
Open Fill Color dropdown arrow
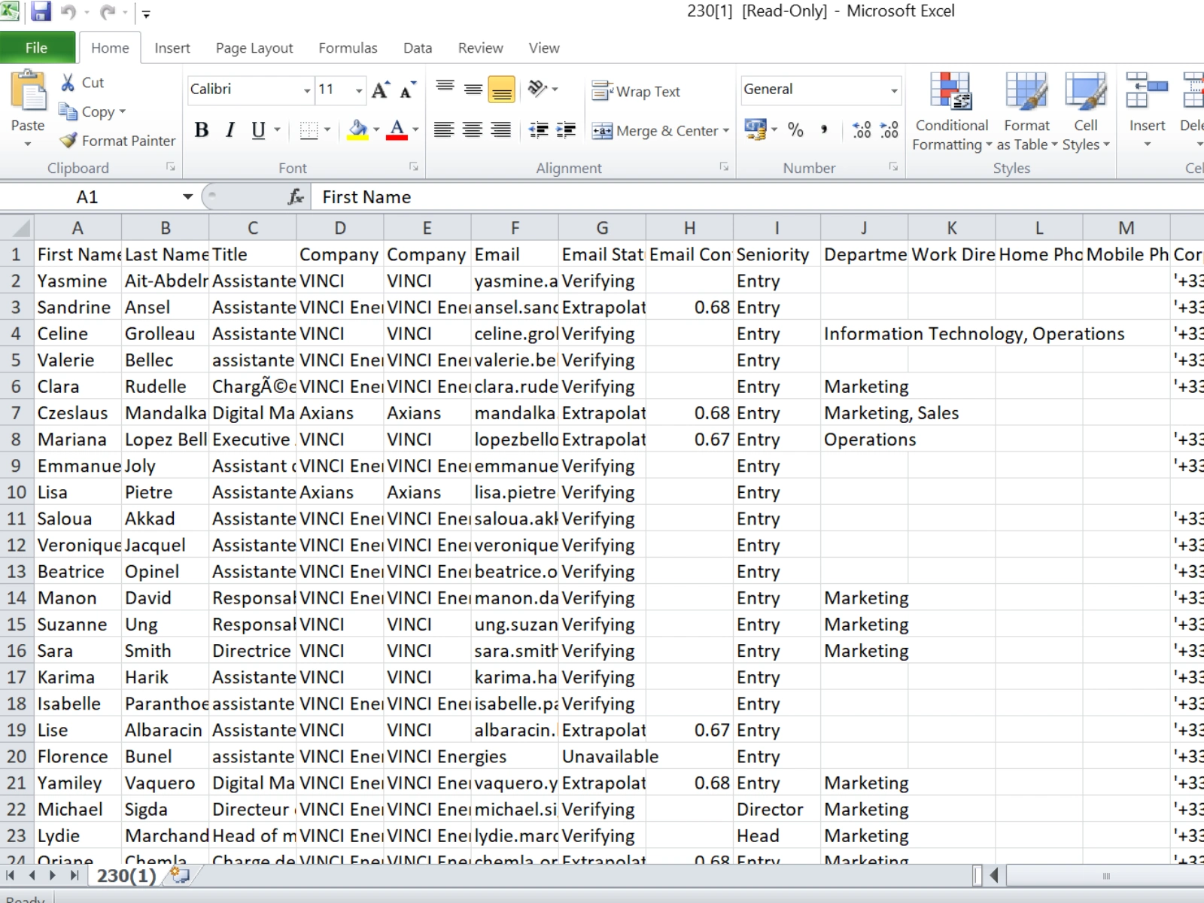pyautogui.click(x=376, y=130)
